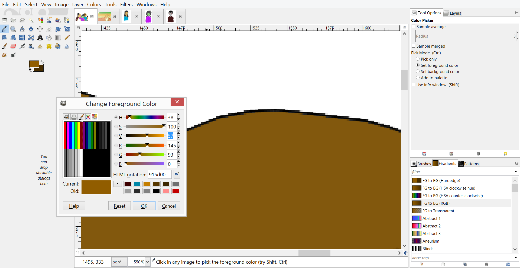Pick color from screen with eyedropper button
The image size is (520, 268).
[177, 174]
